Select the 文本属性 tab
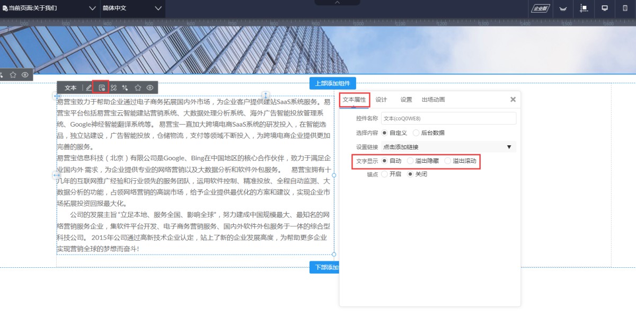The width and height of the screenshot is (636, 316). coord(354,99)
